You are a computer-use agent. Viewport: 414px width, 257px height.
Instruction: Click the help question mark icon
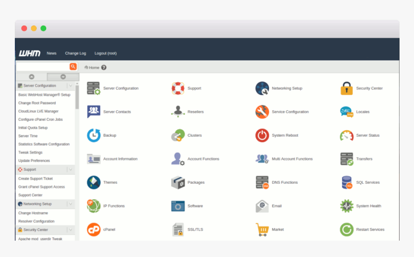(104, 67)
